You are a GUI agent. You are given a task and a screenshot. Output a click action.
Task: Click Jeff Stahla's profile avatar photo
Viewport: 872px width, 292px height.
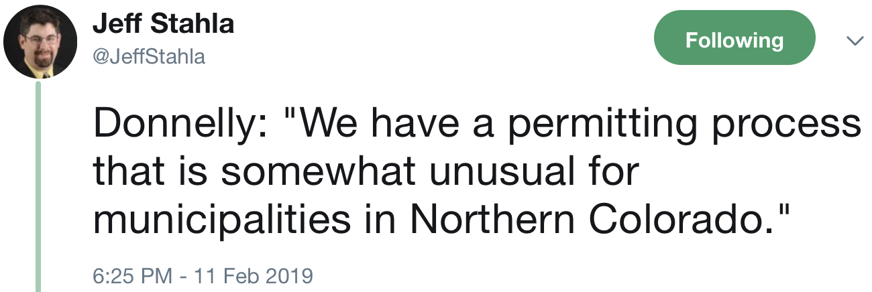pos(40,43)
